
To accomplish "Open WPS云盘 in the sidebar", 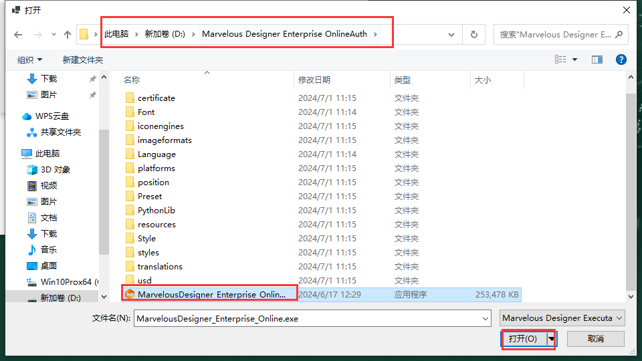I will 52,116.
